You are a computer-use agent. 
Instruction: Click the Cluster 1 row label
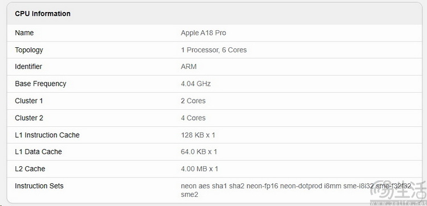[29, 101]
